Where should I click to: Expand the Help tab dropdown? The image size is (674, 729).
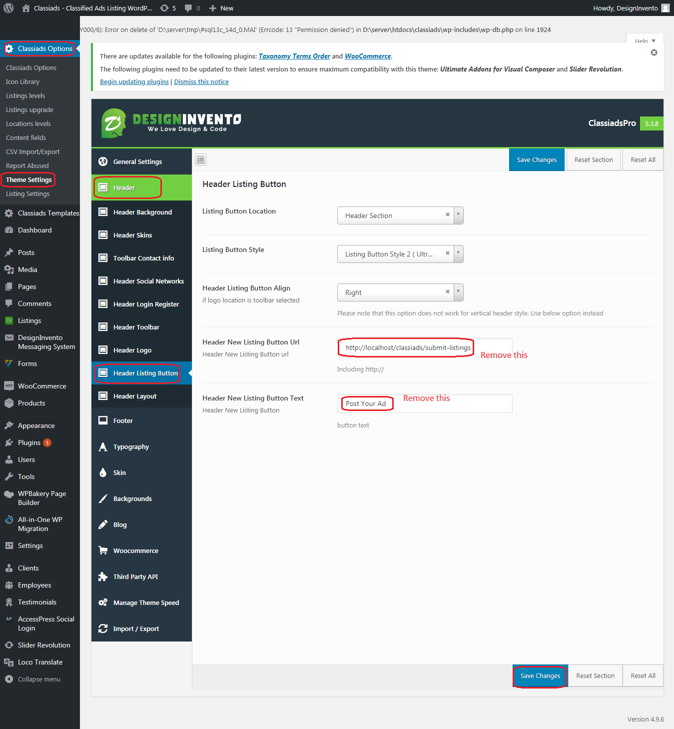point(645,40)
